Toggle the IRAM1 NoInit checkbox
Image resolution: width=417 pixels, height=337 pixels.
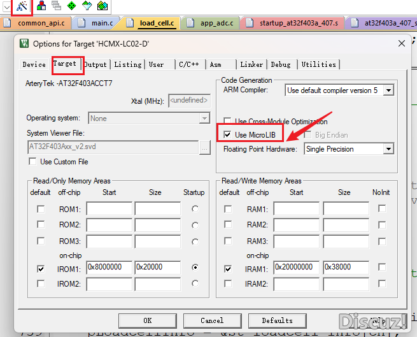pyautogui.click(x=382, y=267)
